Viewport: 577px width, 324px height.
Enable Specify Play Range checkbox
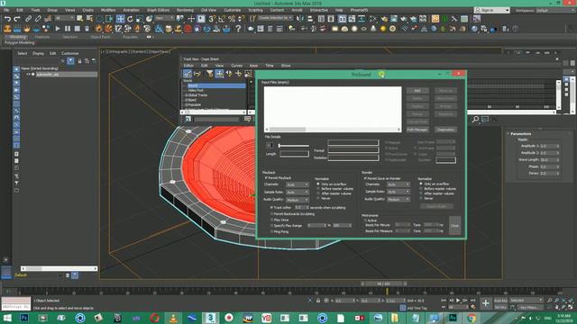[272, 226]
